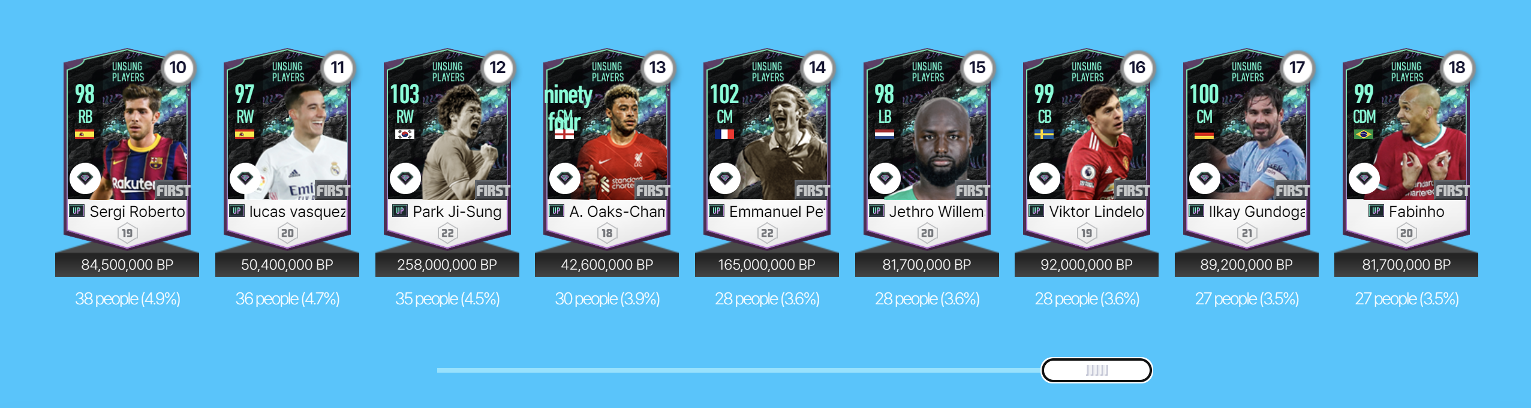Select the diamond icon on Park Ji-Sung's card

(405, 178)
